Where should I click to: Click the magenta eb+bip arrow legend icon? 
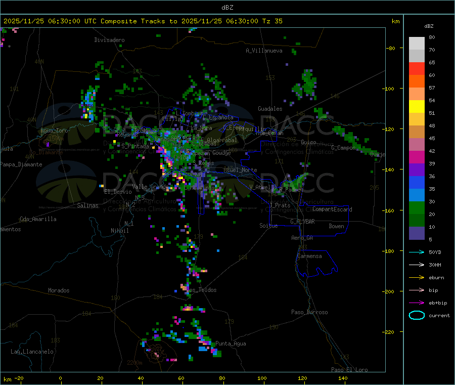pos(417,303)
